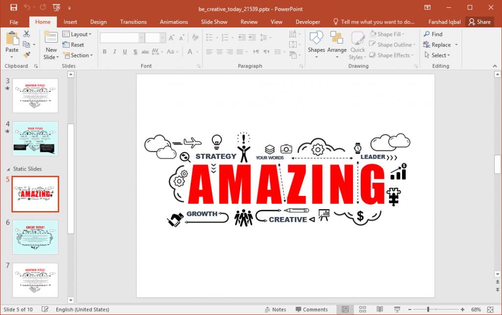
Task: Select slide 6 thumbnail in the panel
Action: point(35,237)
